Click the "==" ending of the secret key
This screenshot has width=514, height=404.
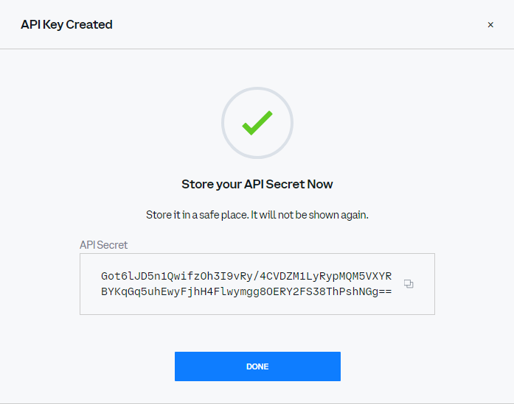385,291
